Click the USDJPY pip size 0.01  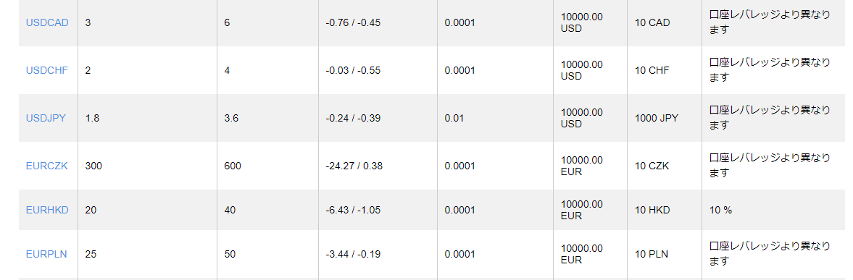click(454, 118)
